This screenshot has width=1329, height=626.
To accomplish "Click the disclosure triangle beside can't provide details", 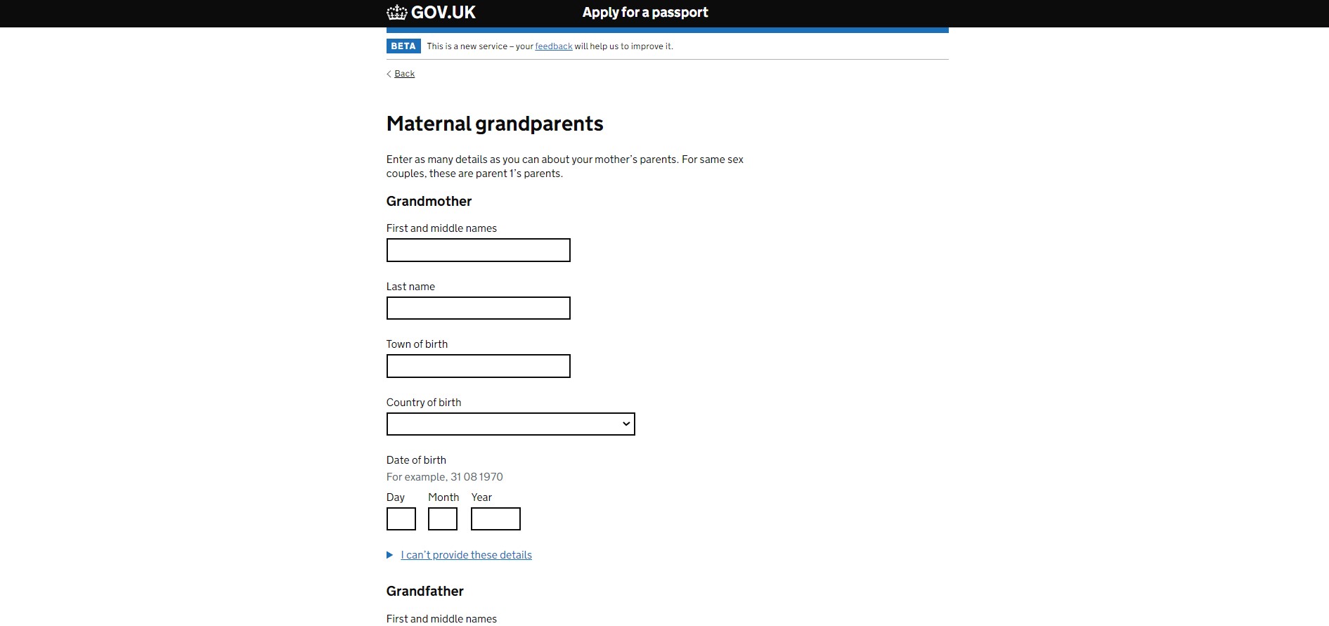I will click(390, 555).
